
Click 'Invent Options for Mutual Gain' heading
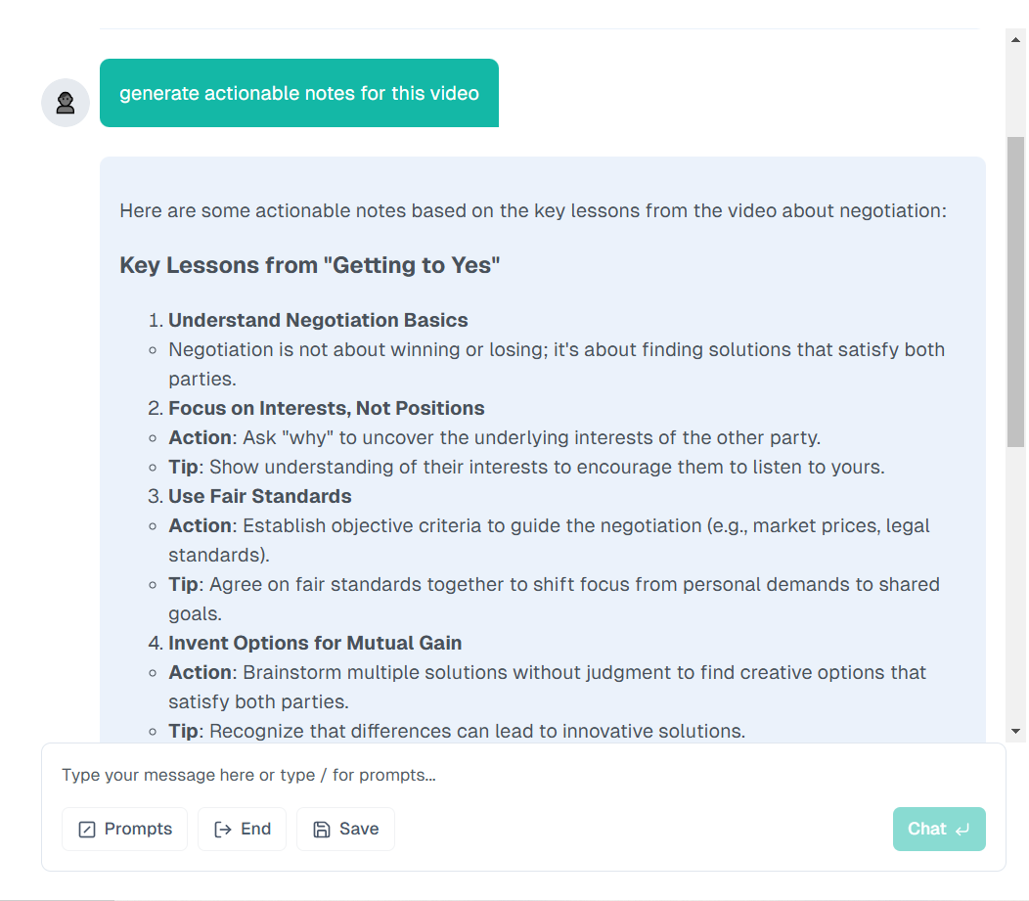point(315,643)
